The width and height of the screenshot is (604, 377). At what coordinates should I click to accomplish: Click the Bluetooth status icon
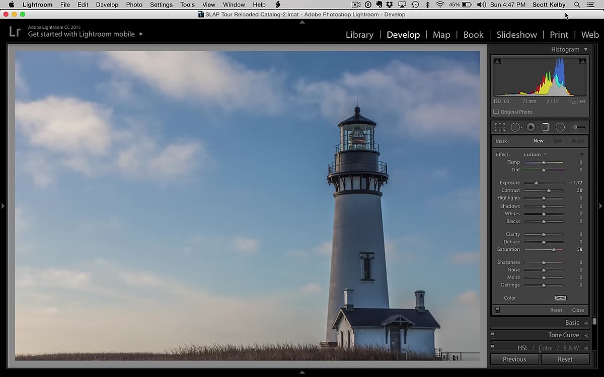[428, 5]
